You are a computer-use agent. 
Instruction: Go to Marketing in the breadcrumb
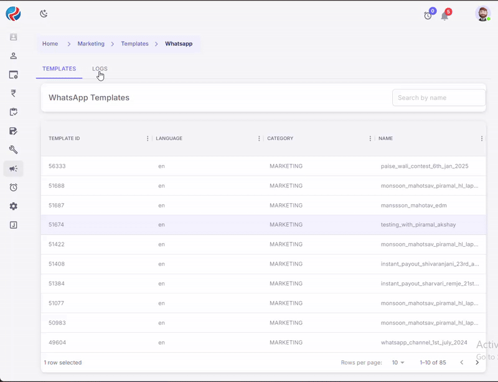(91, 44)
